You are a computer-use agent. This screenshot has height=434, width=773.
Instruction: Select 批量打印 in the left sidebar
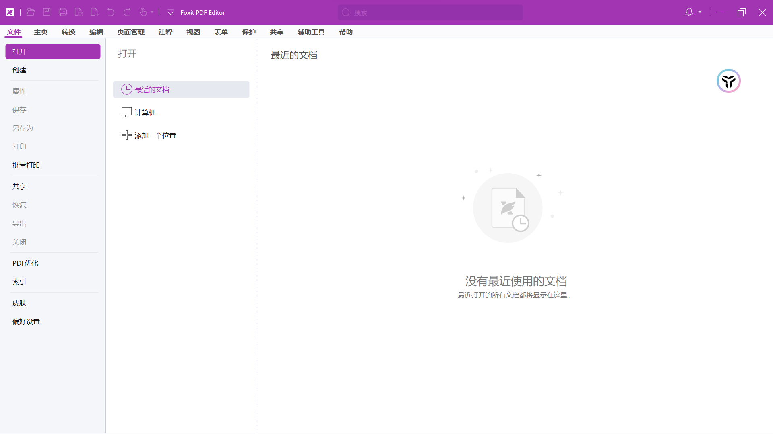pyautogui.click(x=26, y=165)
